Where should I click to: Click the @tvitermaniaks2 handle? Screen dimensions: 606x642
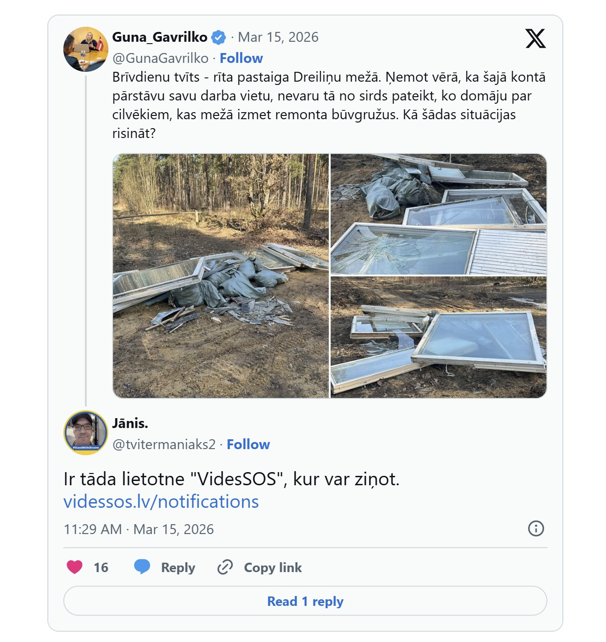(164, 444)
